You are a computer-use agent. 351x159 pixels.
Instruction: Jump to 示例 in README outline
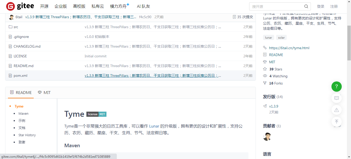click(x=22, y=121)
